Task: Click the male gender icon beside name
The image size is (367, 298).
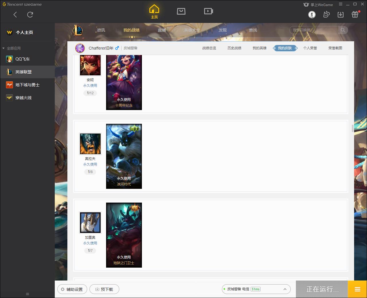Action: point(117,48)
